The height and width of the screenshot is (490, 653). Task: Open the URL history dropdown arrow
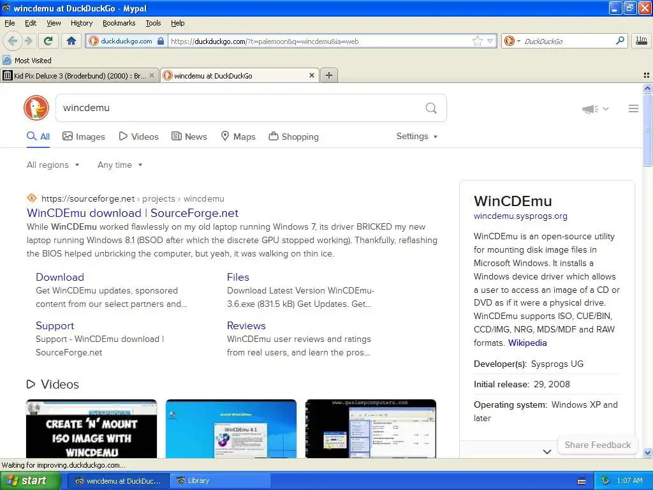pos(490,41)
